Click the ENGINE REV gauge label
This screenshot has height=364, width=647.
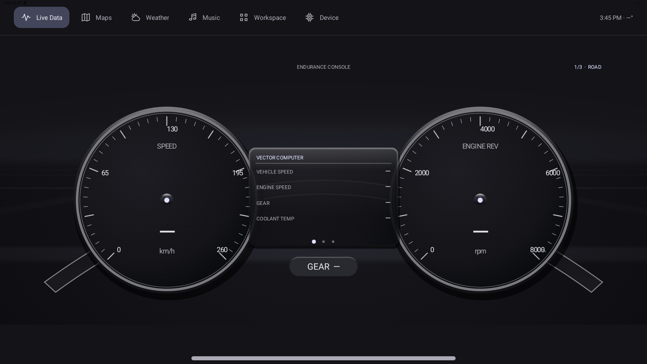click(x=480, y=146)
